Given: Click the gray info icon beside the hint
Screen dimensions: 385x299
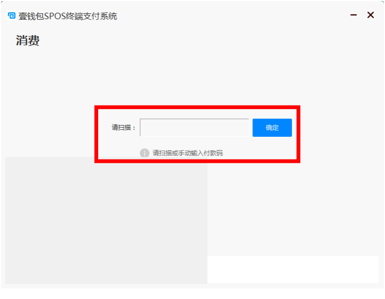Looking at the screenshot, I should 144,153.
